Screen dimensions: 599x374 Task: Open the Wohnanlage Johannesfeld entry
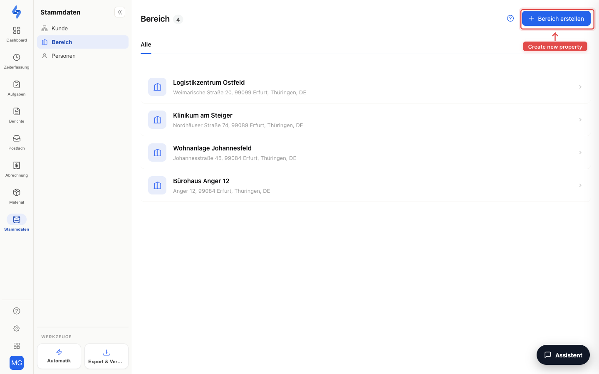pos(365,153)
